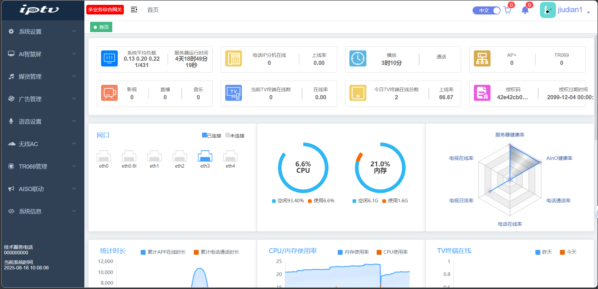Viewport: 598px width, 289px height.
Task: Expand the 系统设置 sidebar menu
Action: [42, 31]
